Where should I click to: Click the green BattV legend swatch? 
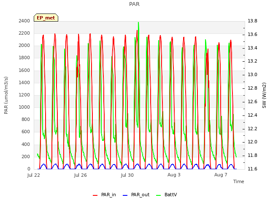click(x=158, y=195)
